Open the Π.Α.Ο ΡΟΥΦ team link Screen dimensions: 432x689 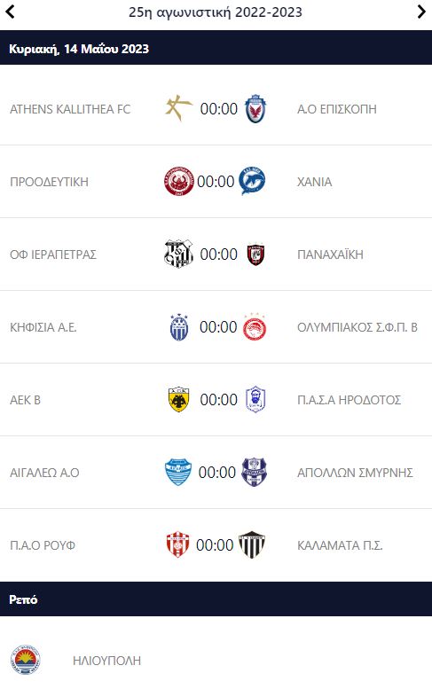point(43,545)
